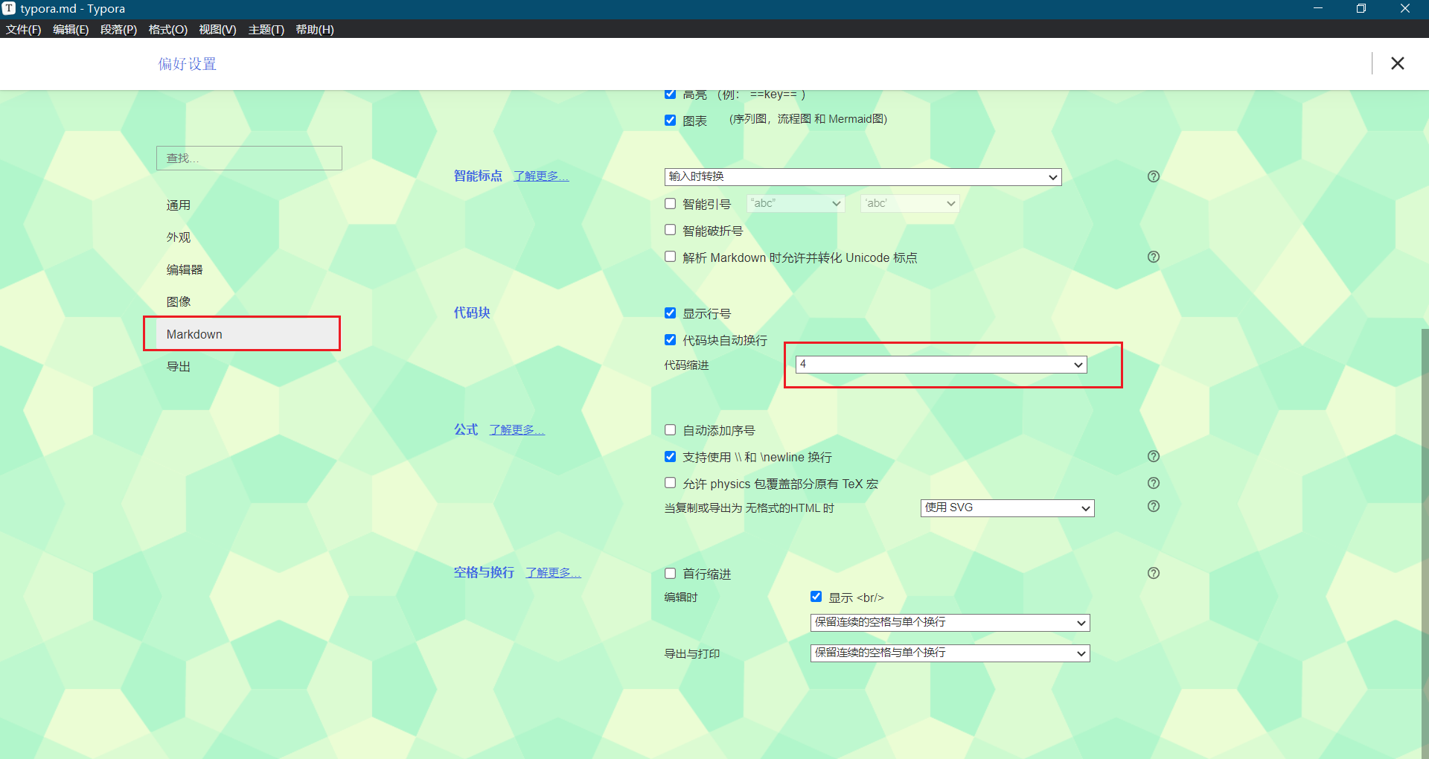Enable 自动添加序号 checkbox

(670, 430)
